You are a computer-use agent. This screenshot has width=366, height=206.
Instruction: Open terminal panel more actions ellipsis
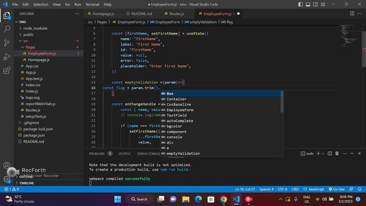pyautogui.click(x=344, y=153)
